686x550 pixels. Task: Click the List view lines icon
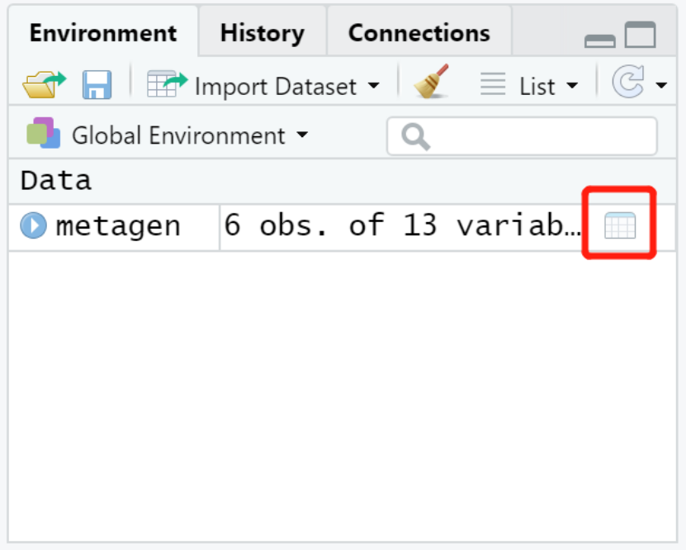pos(494,84)
